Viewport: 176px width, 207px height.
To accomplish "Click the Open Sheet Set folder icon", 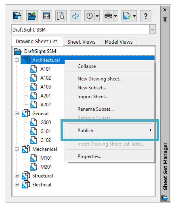I will tap(32, 16).
